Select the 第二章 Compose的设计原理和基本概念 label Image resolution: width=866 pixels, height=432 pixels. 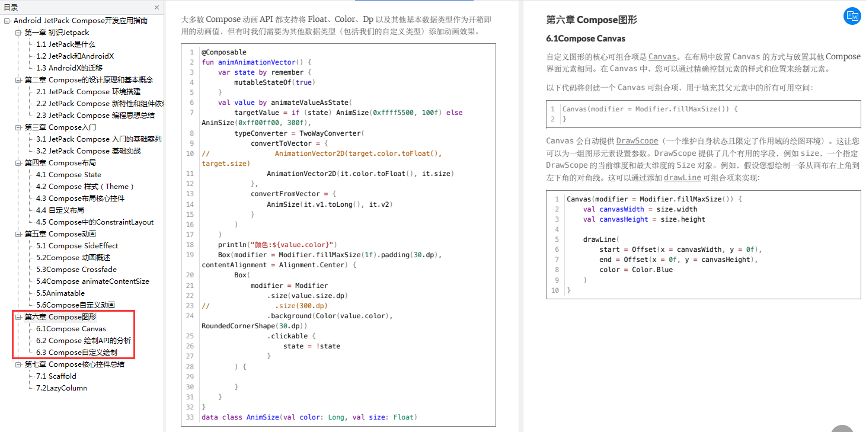(x=89, y=80)
